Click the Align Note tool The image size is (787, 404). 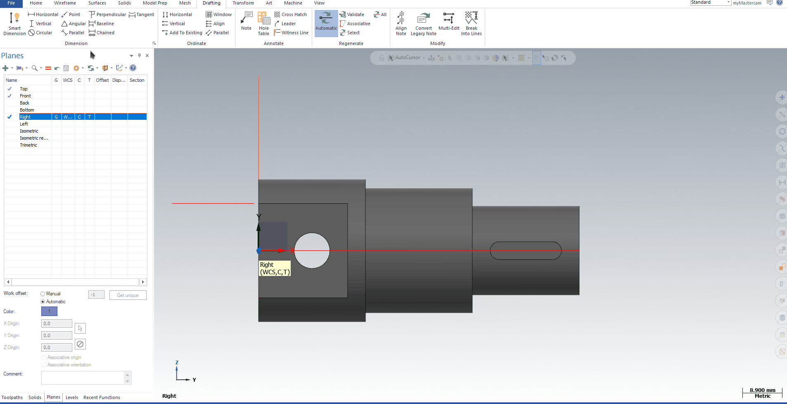tap(401, 24)
